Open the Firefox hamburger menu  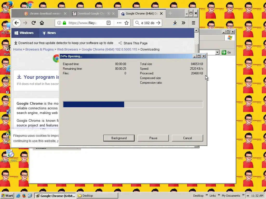point(193,23)
